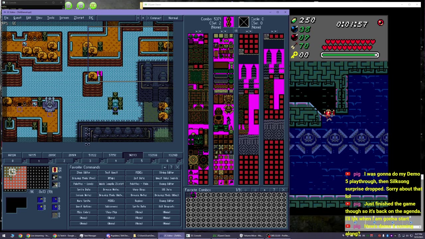Select map screen tab 28:0C

coord(52,155)
